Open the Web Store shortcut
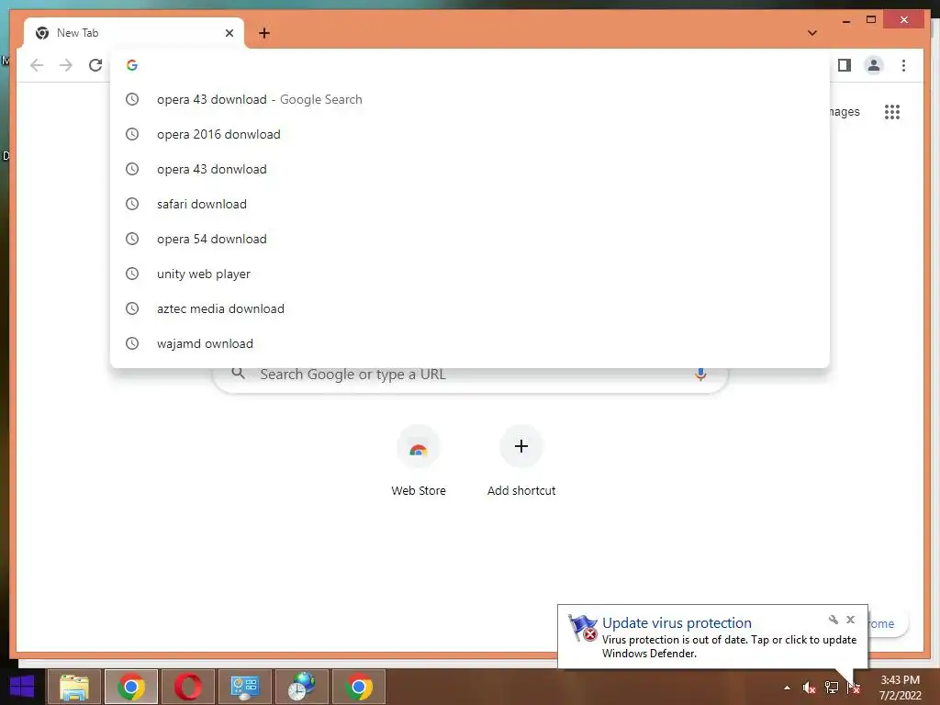The width and height of the screenshot is (940, 705). [419, 461]
